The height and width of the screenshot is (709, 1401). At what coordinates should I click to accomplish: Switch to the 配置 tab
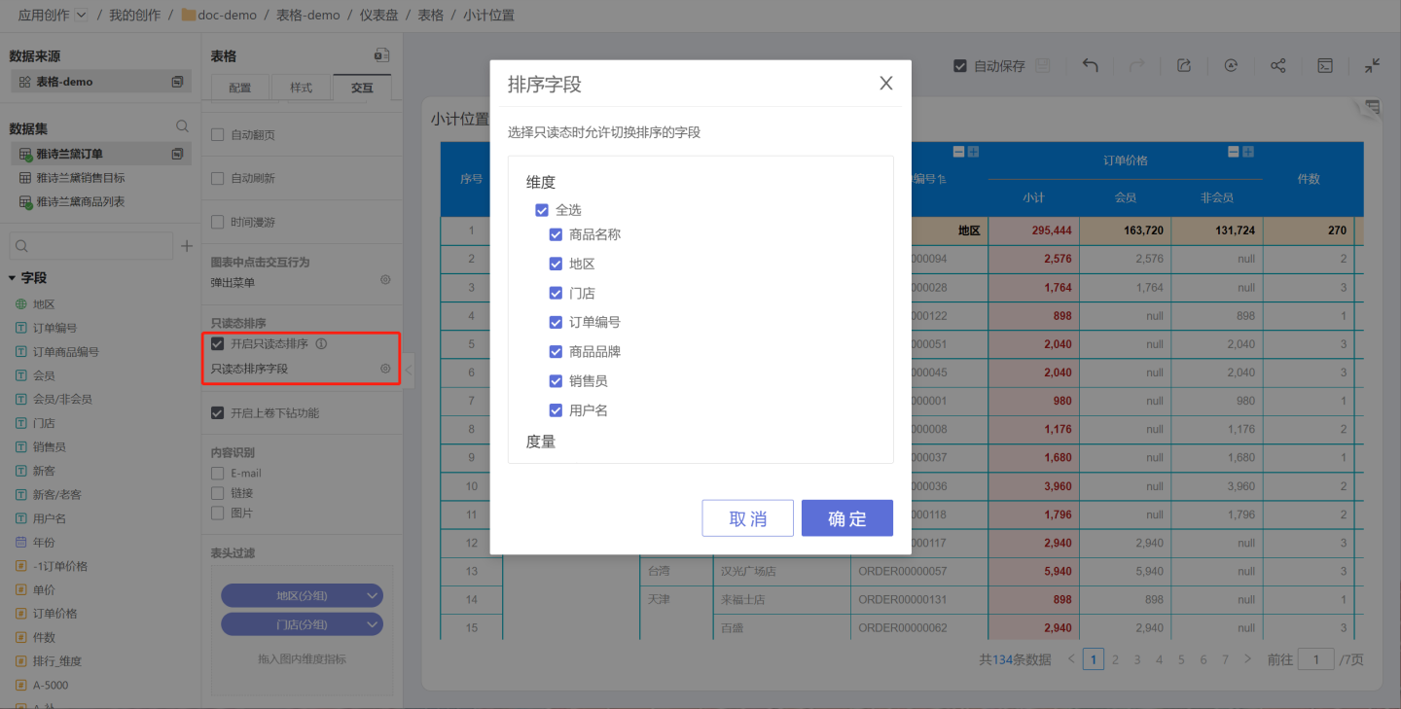[x=240, y=88]
